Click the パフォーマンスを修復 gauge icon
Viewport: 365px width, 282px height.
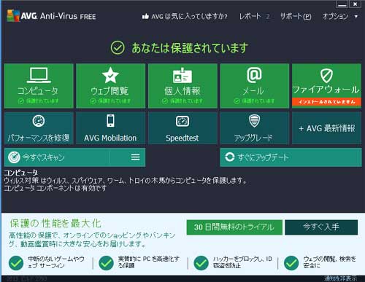[39, 121]
